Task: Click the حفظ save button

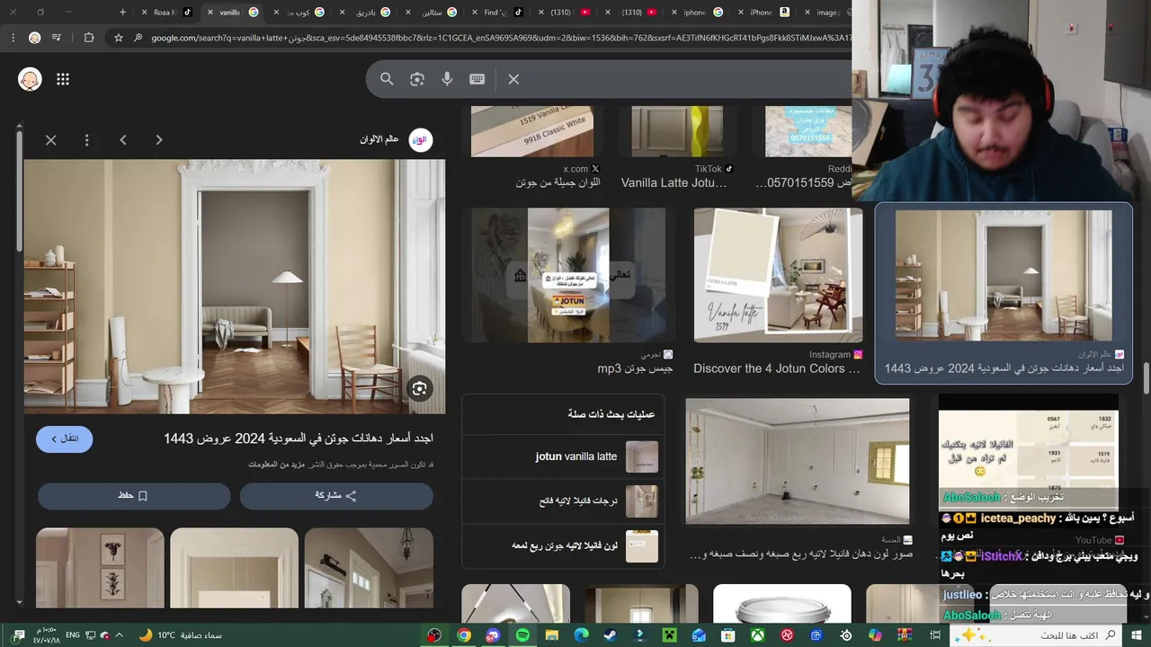Action: click(x=134, y=496)
